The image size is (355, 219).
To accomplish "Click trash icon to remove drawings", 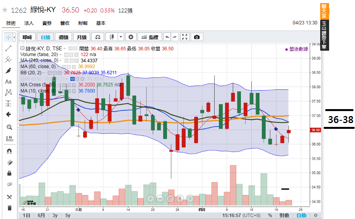I will tap(9, 208).
